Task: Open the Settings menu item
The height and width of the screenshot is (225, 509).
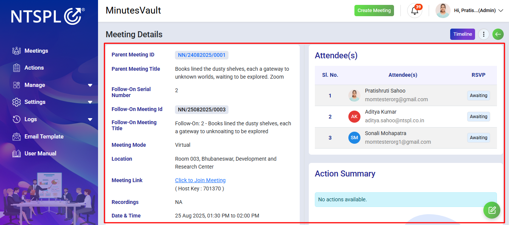Action: point(35,102)
